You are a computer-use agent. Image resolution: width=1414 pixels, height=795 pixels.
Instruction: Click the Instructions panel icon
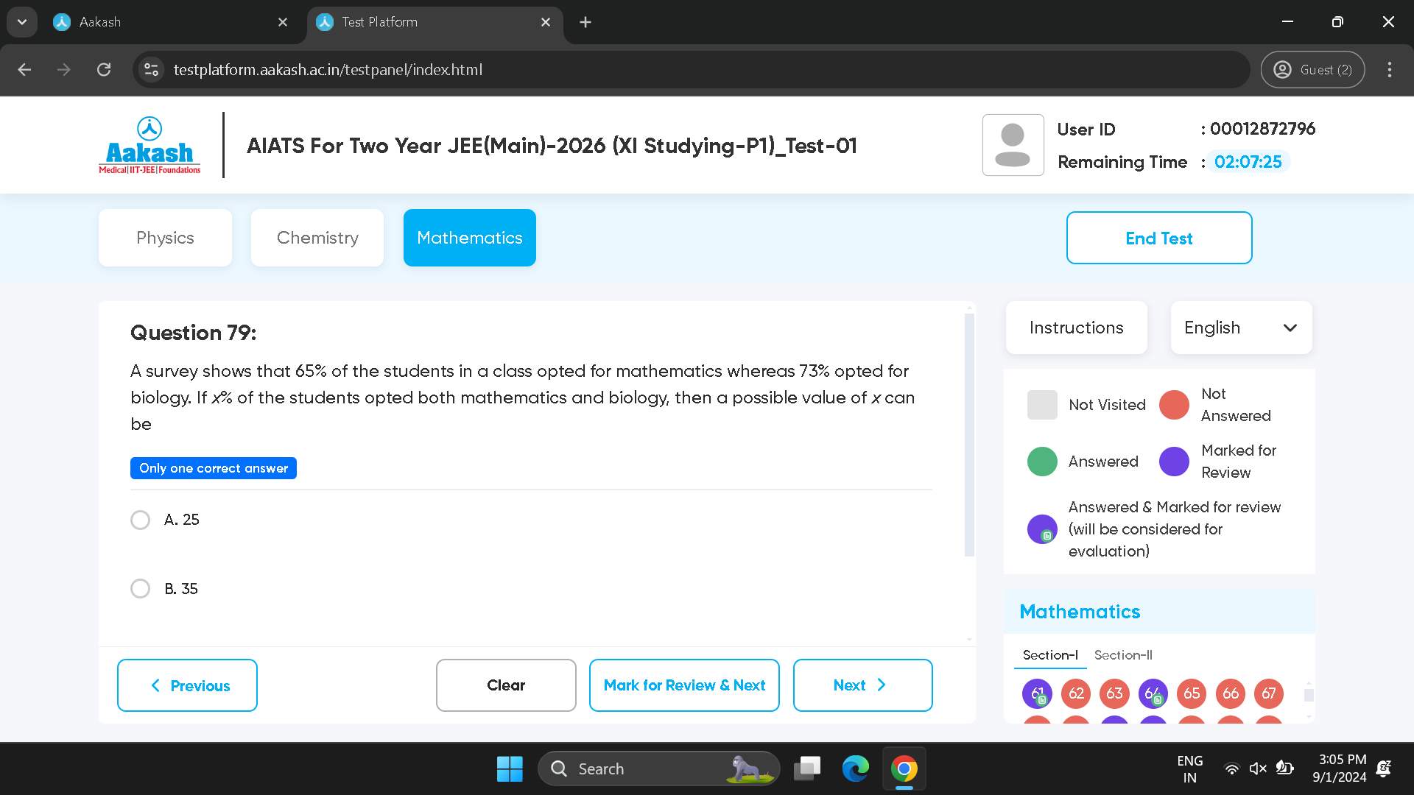[x=1076, y=327]
